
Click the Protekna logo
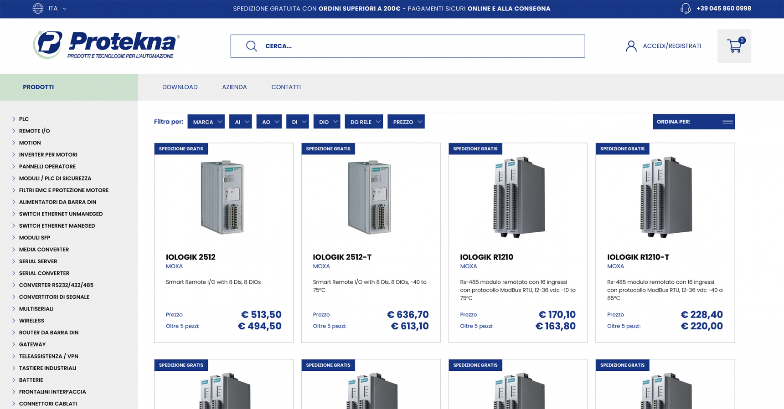(106, 45)
